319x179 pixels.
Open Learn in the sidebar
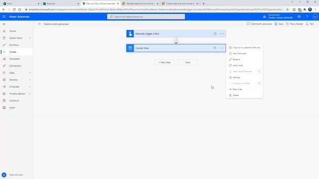pos(12,107)
